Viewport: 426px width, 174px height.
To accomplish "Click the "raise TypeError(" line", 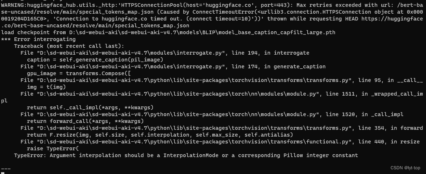I will [x=53, y=148].
